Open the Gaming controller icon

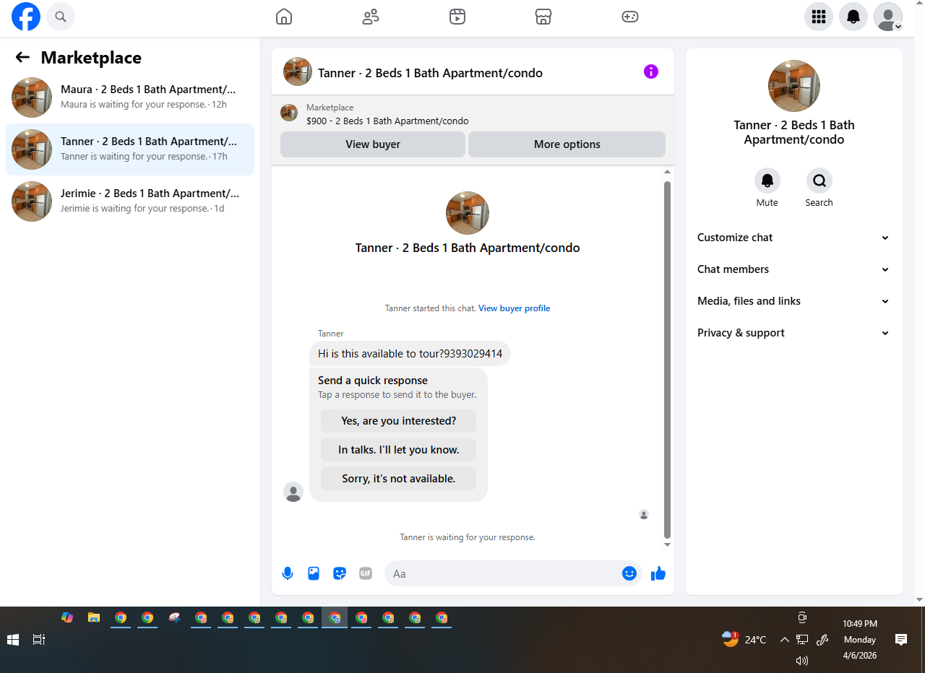tap(630, 17)
